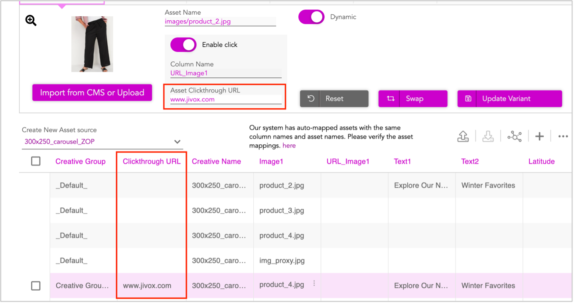
Task: Sort by Clickthrough URL column header
Action: click(152, 161)
